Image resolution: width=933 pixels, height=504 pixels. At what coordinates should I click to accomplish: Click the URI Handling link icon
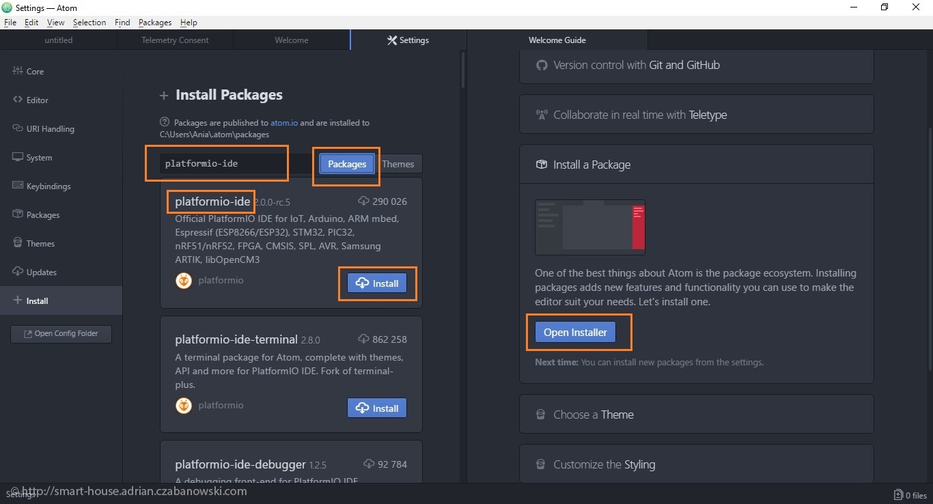pyautogui.click(x=18, y=128)
